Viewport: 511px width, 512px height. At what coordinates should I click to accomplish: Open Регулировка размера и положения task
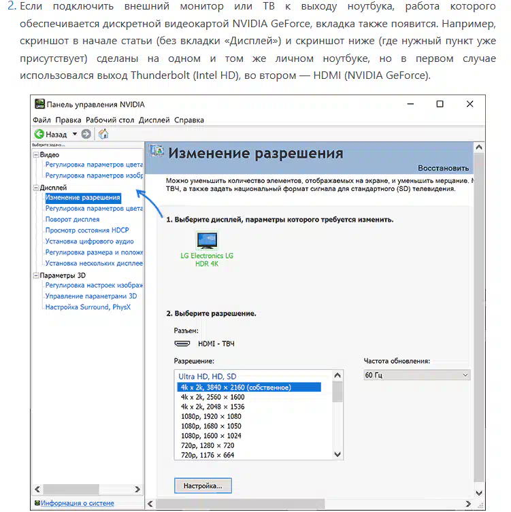coord(94,252)
